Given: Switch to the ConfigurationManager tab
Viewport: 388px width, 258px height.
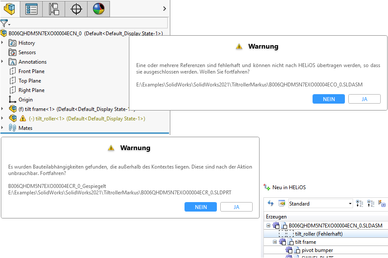Looking at the screenshot, I should click(54, 9).
